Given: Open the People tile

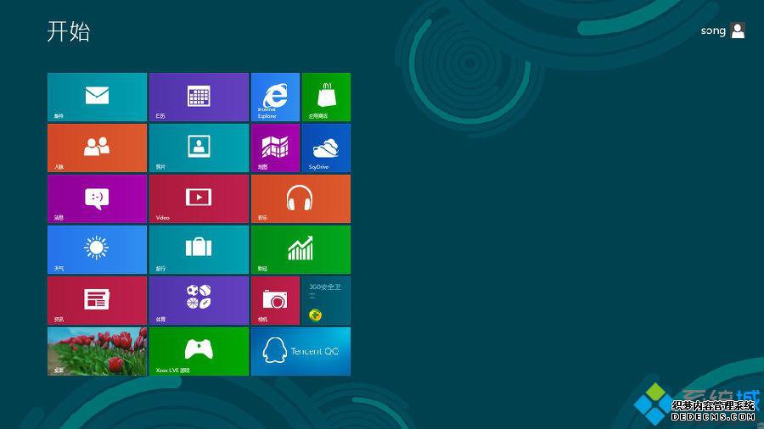Looking at the screenshot, I should tap(97, 148).
